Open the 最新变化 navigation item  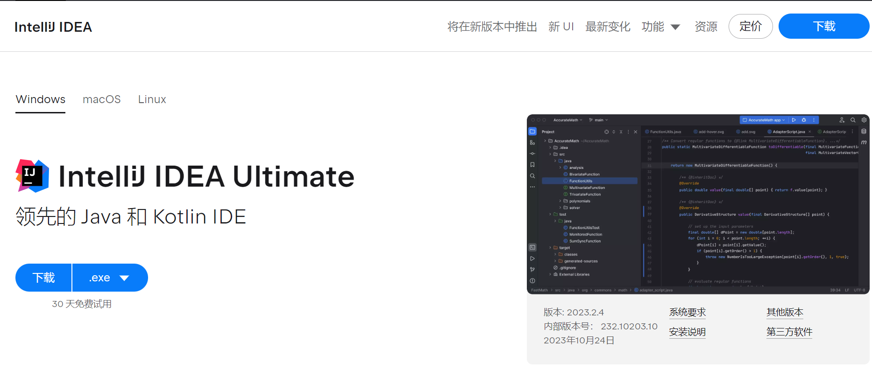tap(608, 27)
